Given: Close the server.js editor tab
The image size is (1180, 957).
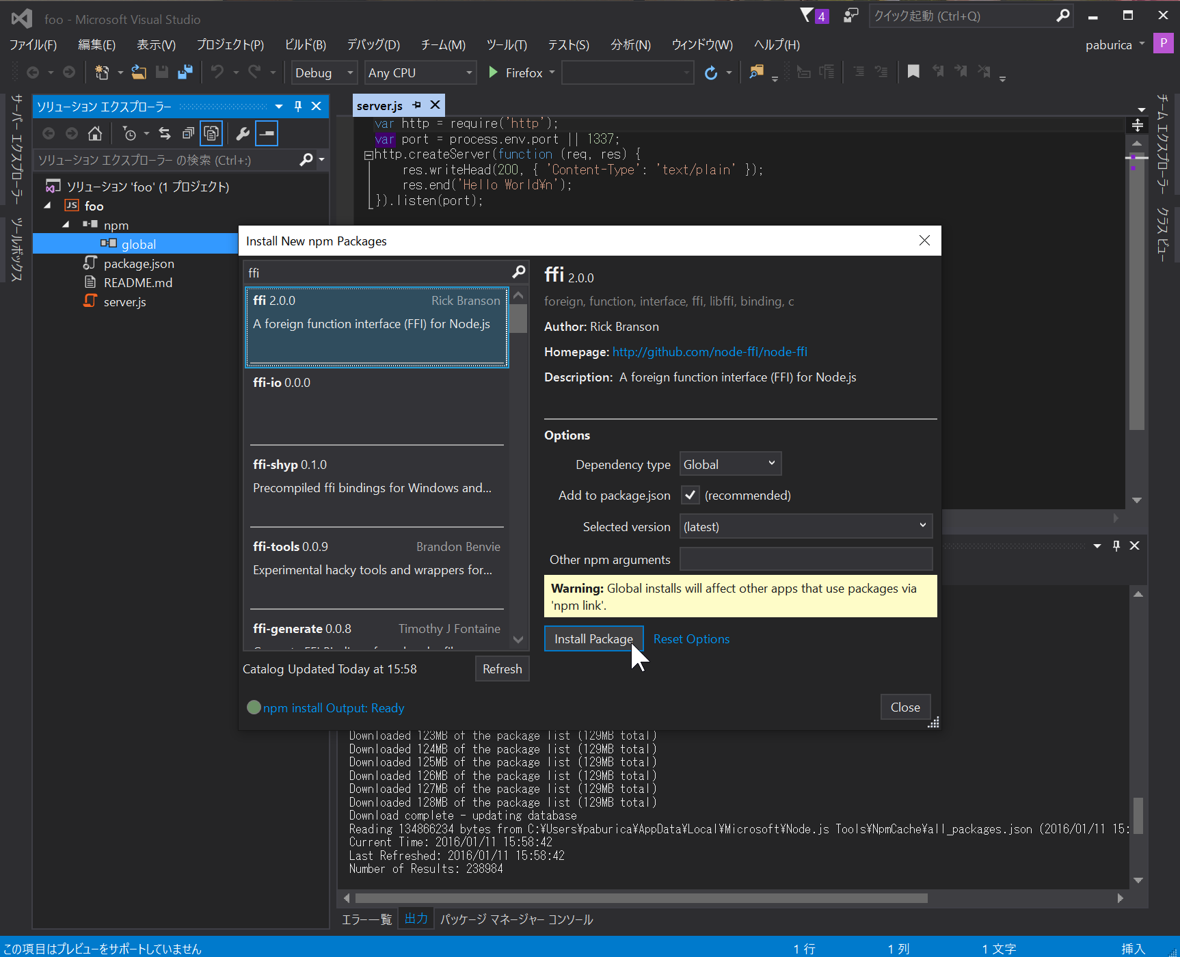Looking at the screenshot, I should point(435,105).
